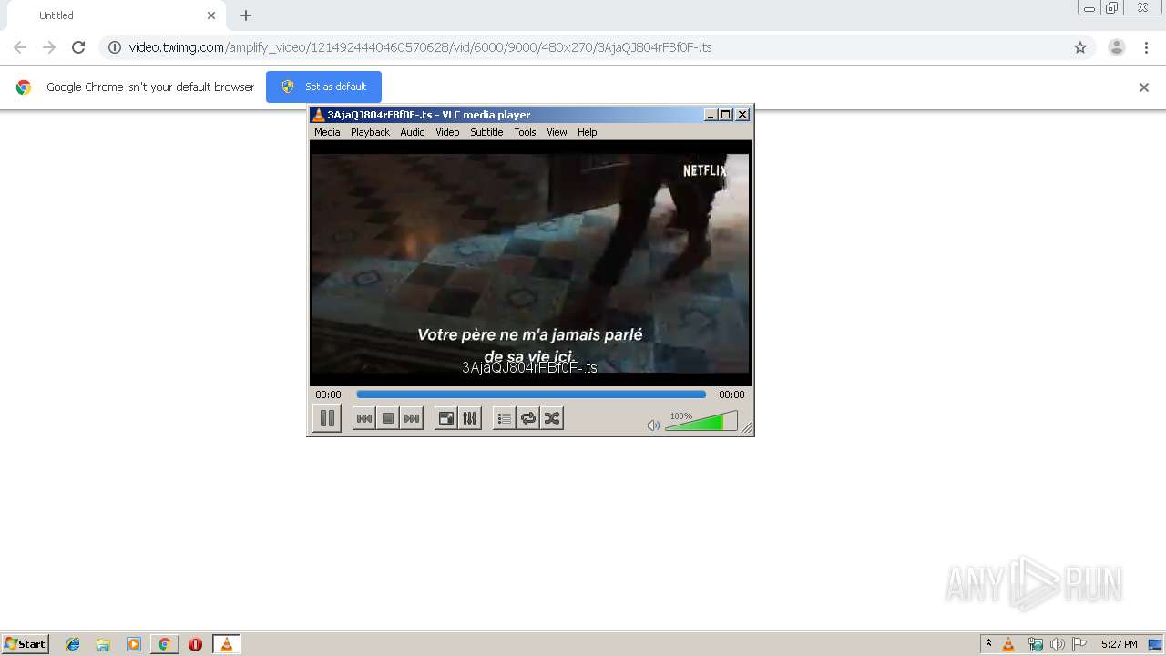Open the VLC Help menu
The height and width of the screenshot is (656, 1166).
point(588,132)
